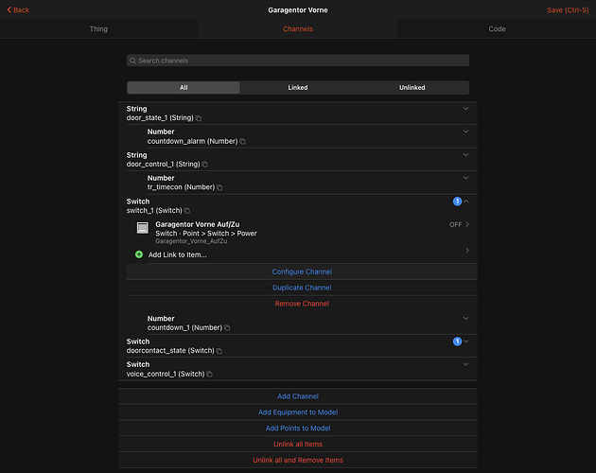Click Unlink all Items
This screenshot has height=473, width=596.
pyautogui.click(x=298, y=444)
